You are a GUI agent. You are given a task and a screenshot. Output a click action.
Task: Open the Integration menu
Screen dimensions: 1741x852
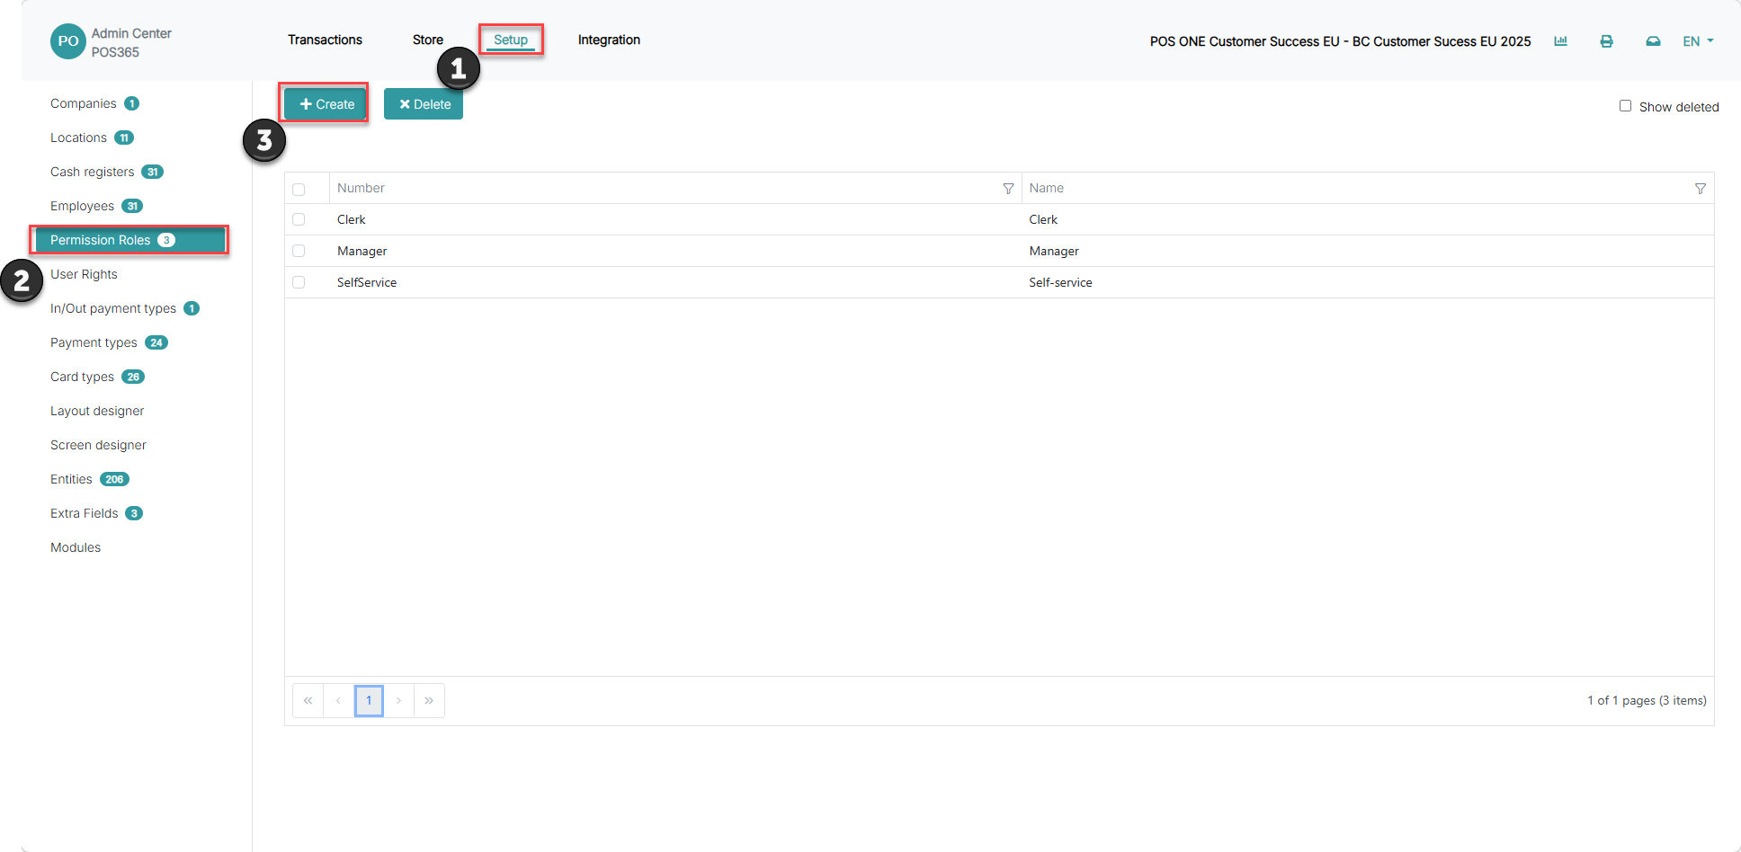pyautogui.click(x=609, y=40)
